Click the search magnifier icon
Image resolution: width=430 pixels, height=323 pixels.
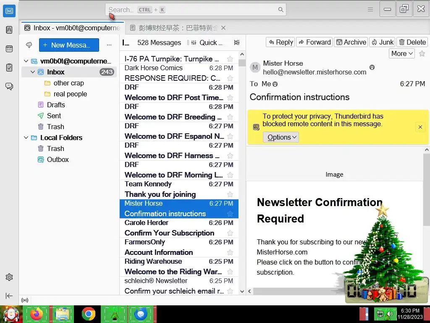(281, 10)
